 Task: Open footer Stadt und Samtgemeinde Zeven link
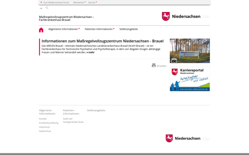pos(73,120)
